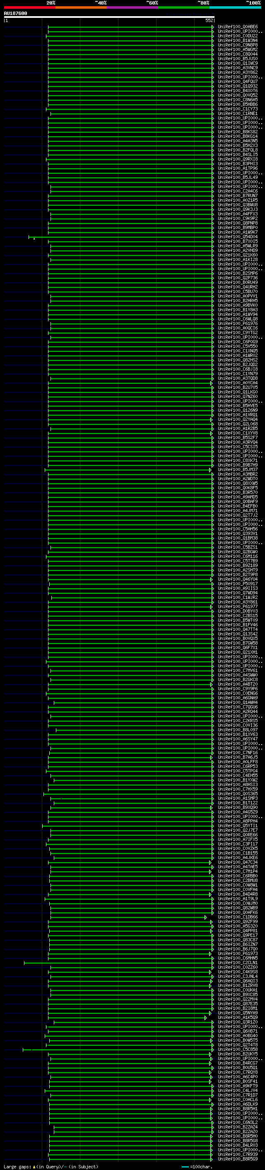Select the UniRef100_Q82HS2 label
This screenshot has height=1170, width=265.
coord(238,360)
